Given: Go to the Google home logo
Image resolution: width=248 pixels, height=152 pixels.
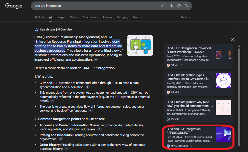Looking at the screenshot, I should tap(14, 6).
